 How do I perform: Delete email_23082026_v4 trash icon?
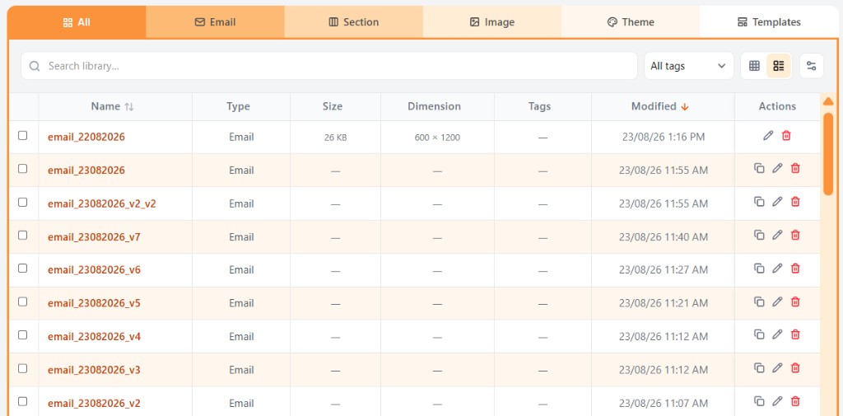[796, 334]
